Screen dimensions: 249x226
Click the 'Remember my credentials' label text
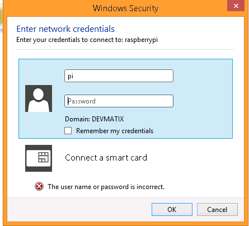pos(115,131)
